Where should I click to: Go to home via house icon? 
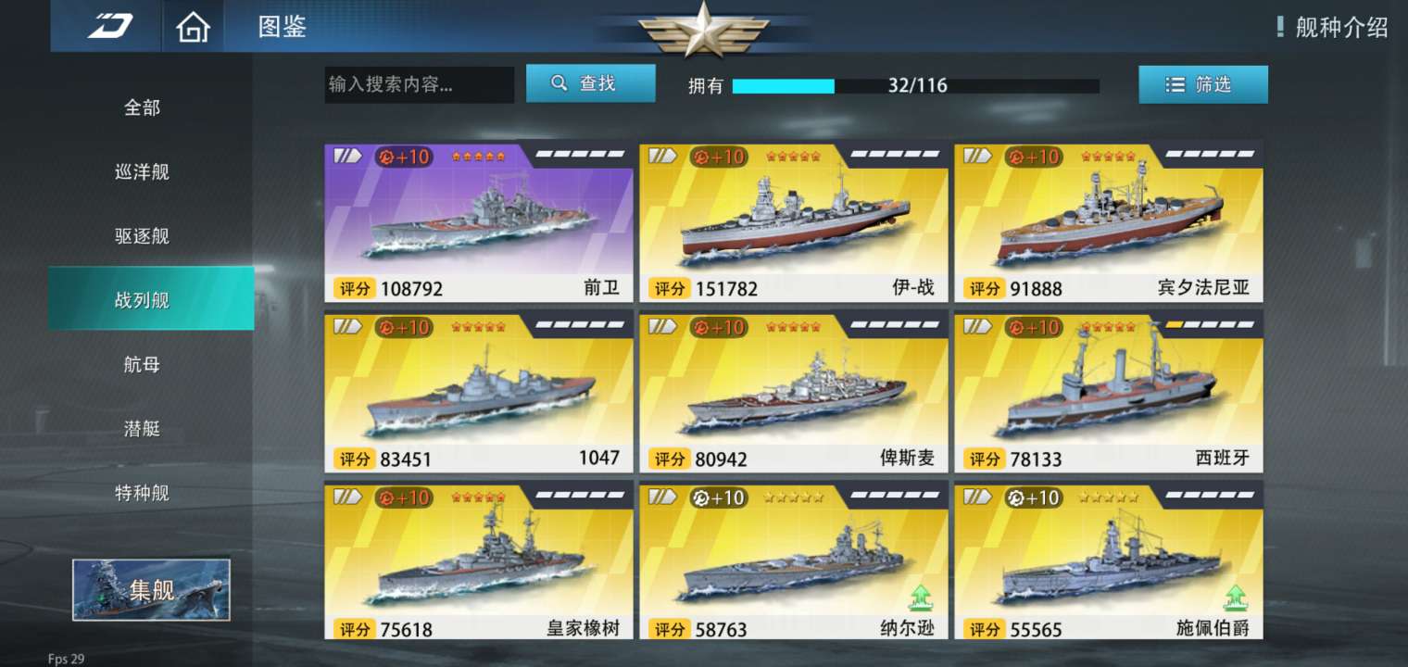[193, 27]
